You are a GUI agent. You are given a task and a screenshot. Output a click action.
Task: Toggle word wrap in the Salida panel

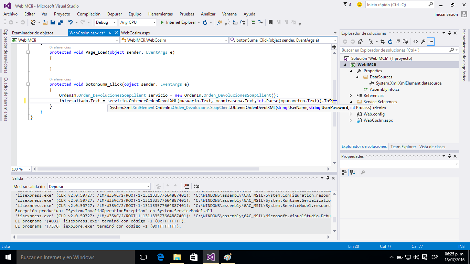point(197,186)
